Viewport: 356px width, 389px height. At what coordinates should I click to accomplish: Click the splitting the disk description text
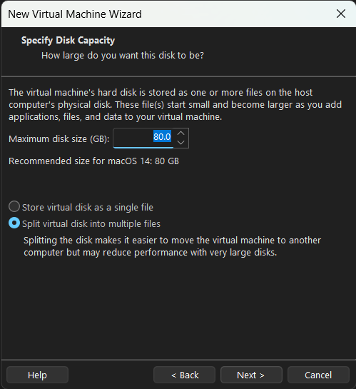click(x=172, y=246)
